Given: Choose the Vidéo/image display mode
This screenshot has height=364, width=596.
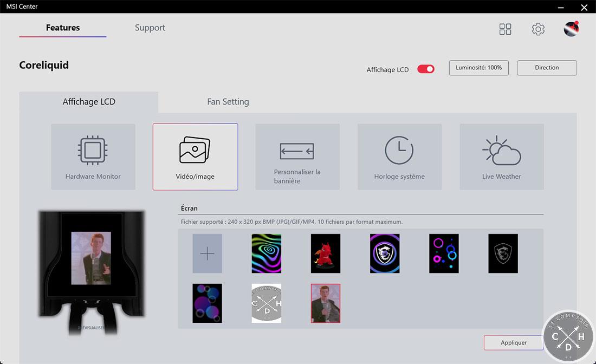Looking at the screenshot, I should pyautogui.click(x=195, y=157).
